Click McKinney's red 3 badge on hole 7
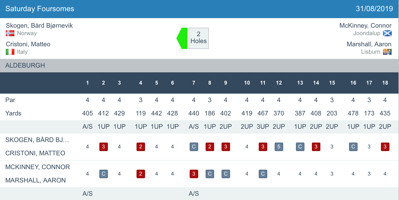This screenshot has height=200, width=399. (194, 174)
